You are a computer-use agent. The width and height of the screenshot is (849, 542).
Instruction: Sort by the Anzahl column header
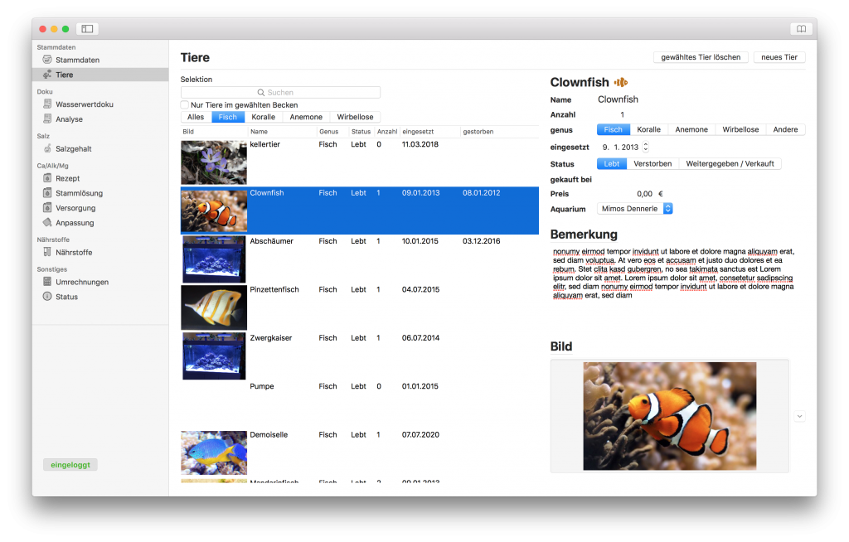pos(387,132)
